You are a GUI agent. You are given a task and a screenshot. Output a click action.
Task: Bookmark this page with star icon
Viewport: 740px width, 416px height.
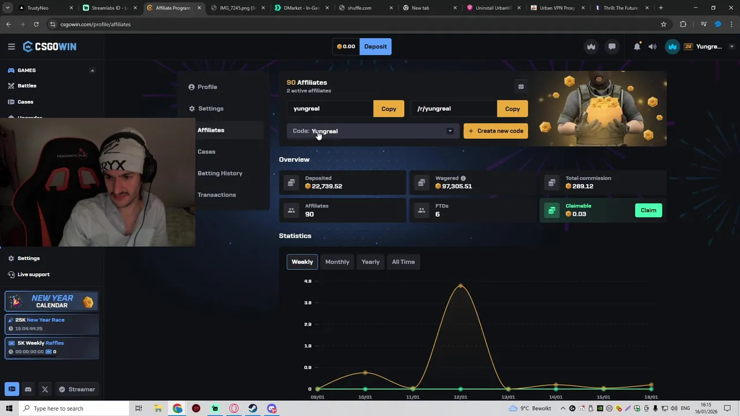pos(664,24)
